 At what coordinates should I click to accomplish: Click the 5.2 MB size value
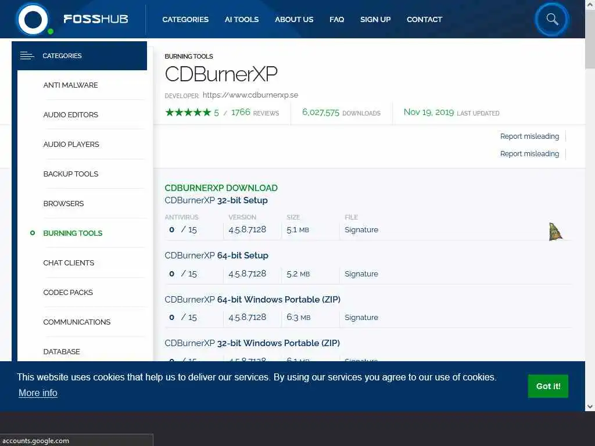(x=298, y=274)
